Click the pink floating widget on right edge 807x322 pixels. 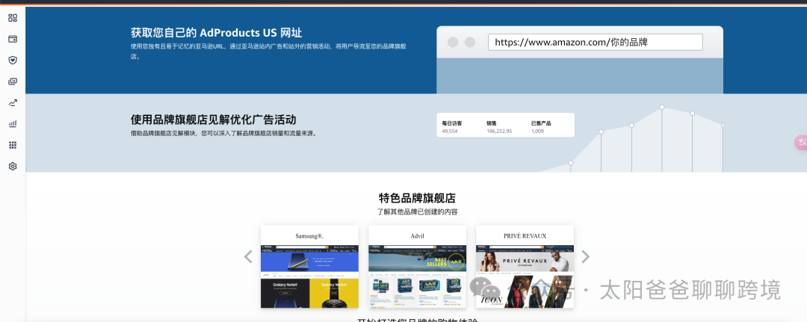801,142
